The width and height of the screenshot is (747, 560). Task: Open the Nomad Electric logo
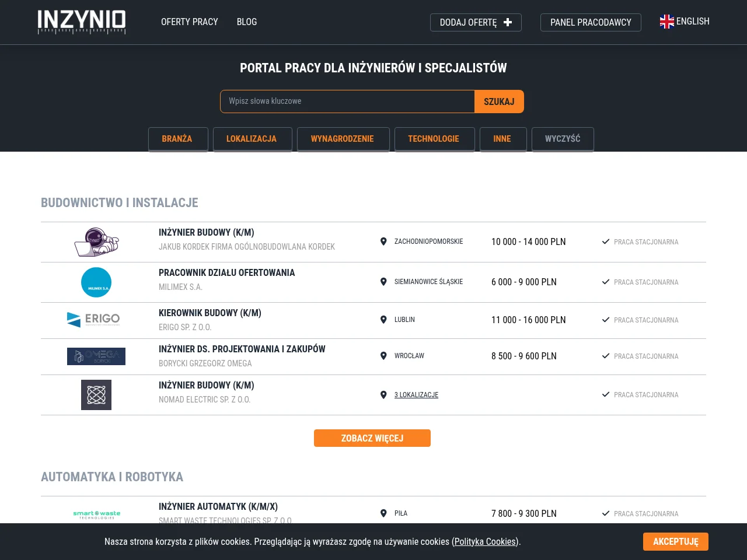tap(96, 395)
